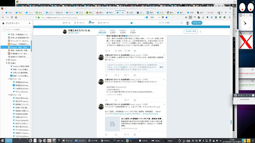Toggle the sidebar toolbar button
The image size is (255, 143).
coord(190,17)
